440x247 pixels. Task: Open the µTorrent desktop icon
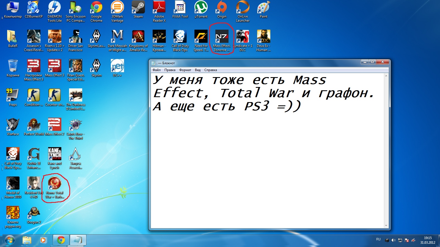(x=201, y=10)
